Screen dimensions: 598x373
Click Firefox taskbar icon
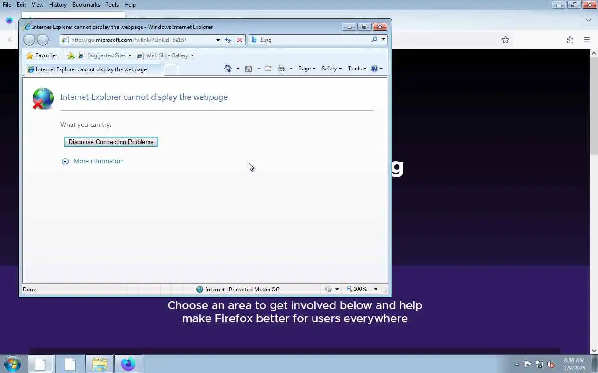(x=128, y=364)
